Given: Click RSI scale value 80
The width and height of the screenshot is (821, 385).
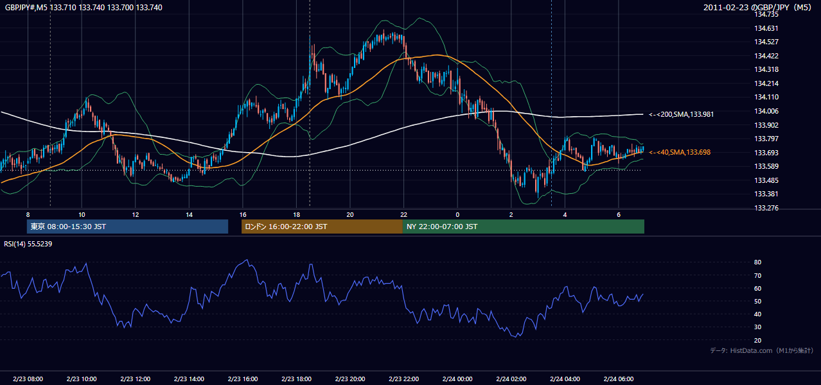Looking at the screenshot, I should pyautogui.click(x=757, y=262).
